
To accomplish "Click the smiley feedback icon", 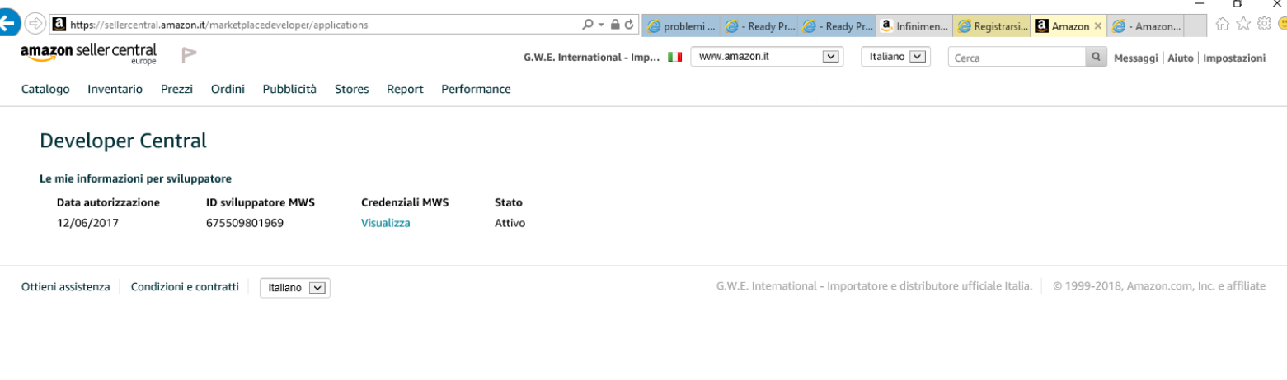I will pos(1281,25).
